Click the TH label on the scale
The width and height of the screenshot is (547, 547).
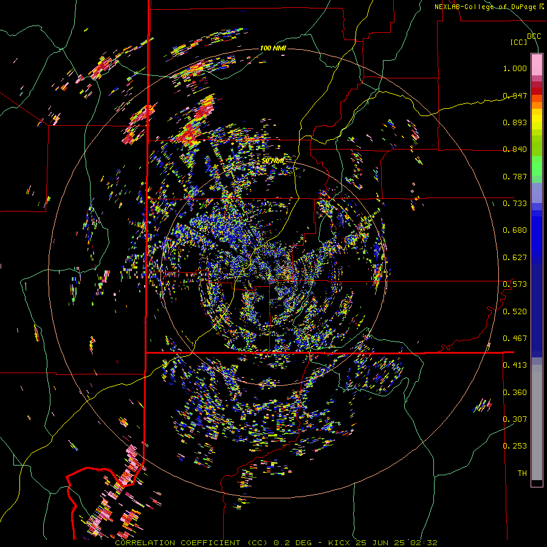[x=522, y=473]
